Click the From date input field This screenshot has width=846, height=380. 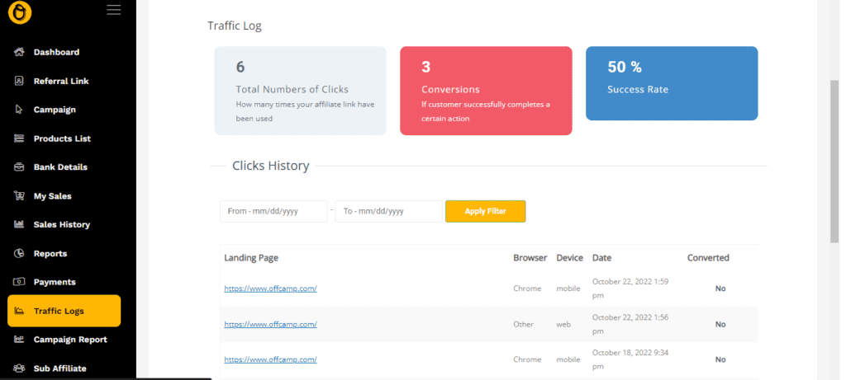[x=273, y=211]
